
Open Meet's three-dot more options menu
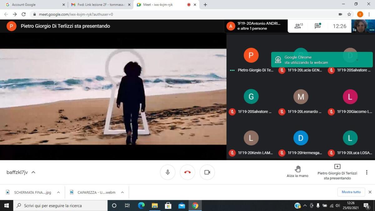(x=367, y=172)
